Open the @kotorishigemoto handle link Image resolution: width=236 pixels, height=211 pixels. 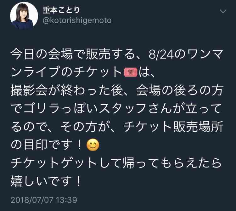77,20
